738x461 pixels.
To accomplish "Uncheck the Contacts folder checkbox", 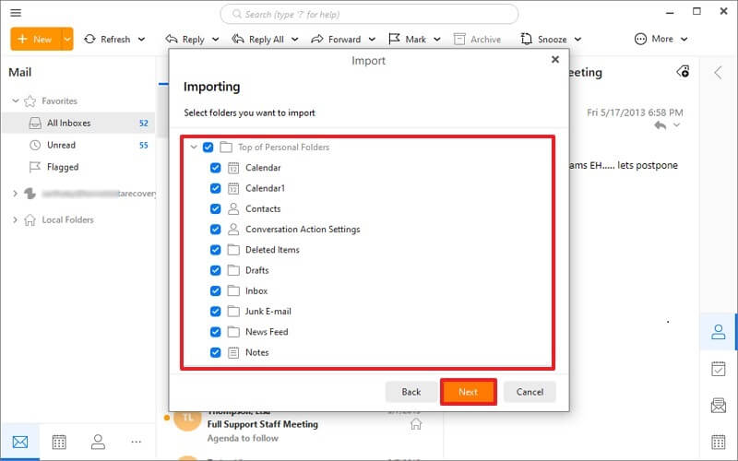I will pos(215,209).
